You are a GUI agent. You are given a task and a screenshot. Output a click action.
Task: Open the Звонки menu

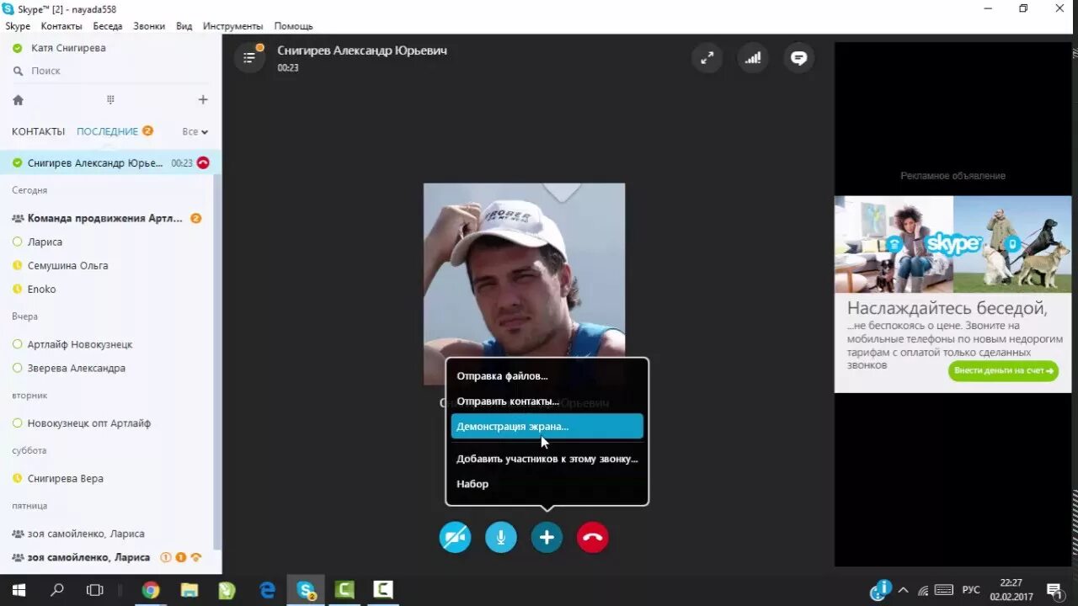coord(149,26)
